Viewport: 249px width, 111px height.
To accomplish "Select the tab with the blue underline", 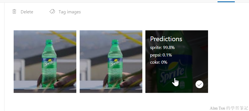I will (x=226, y=1).
